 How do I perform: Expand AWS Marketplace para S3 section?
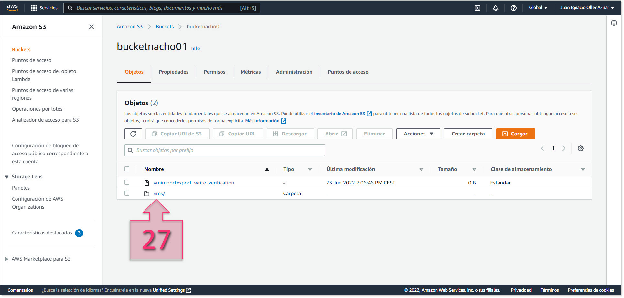[7, 259]
